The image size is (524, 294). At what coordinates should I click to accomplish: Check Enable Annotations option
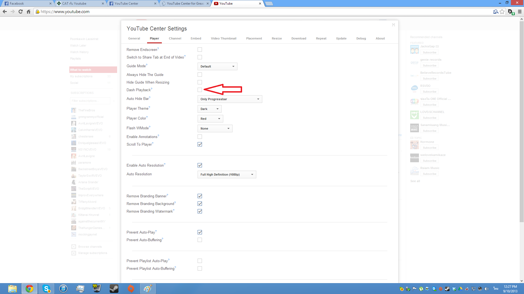tap(200, 137)
